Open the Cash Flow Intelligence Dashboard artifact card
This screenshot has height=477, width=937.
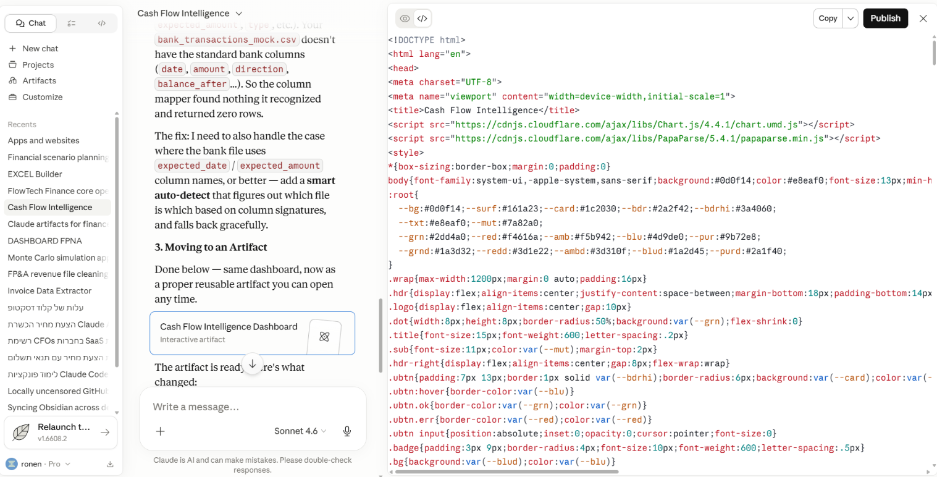point(252,333)
